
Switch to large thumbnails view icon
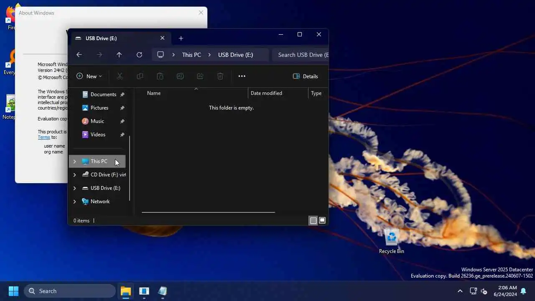[x=322, y=221]
